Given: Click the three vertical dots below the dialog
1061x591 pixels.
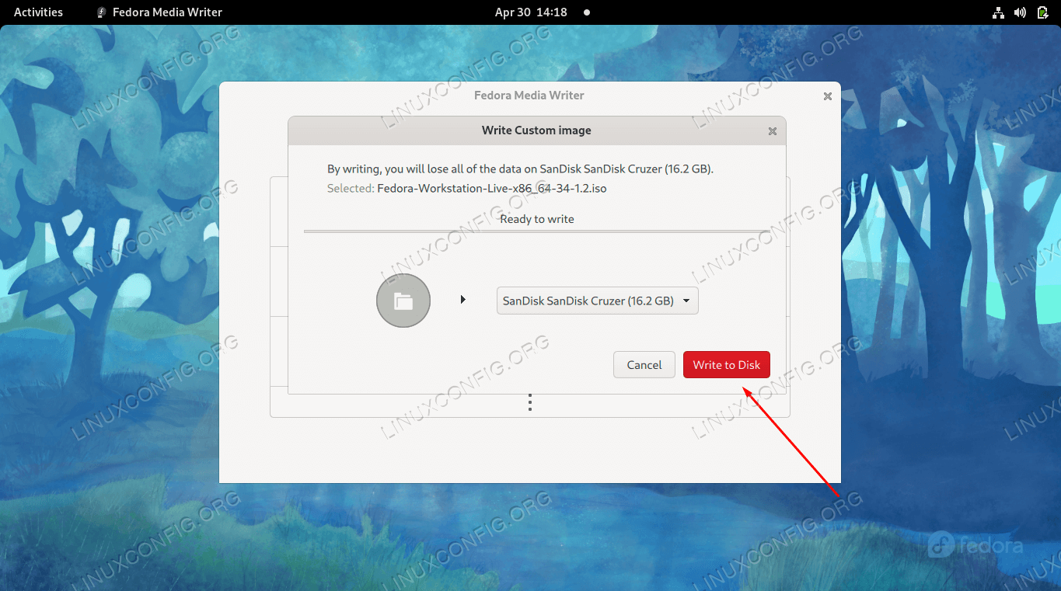Looking at the screenshot, I should tap(530, 402).
